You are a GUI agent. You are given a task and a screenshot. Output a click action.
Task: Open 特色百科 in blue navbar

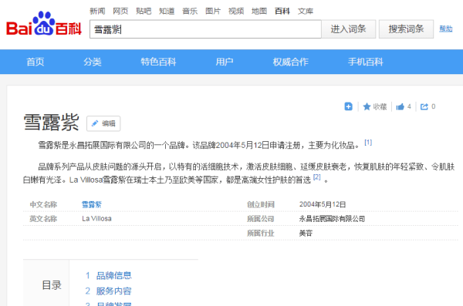[x=158, y=62]
